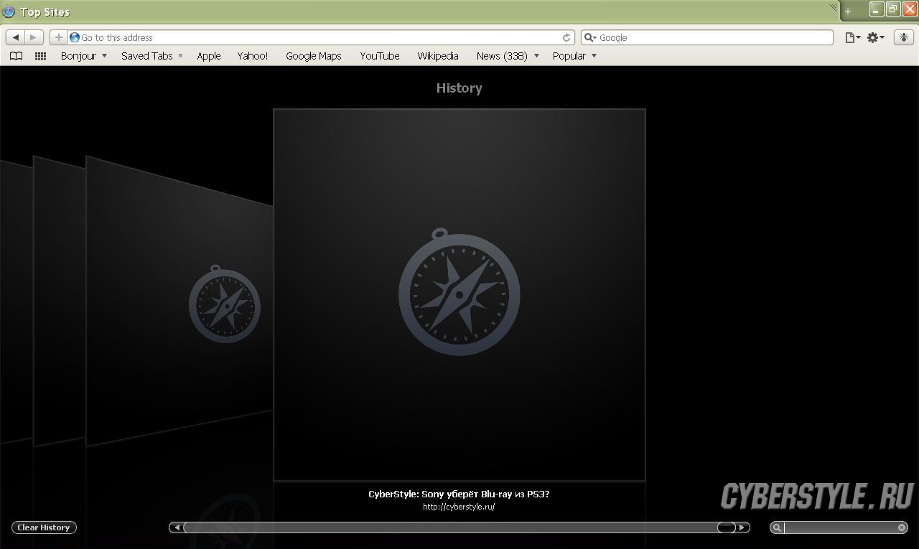This screenshot has width=919, height=549.
Task: Open the Apple bookmark
Action: [x=209, y=56]
